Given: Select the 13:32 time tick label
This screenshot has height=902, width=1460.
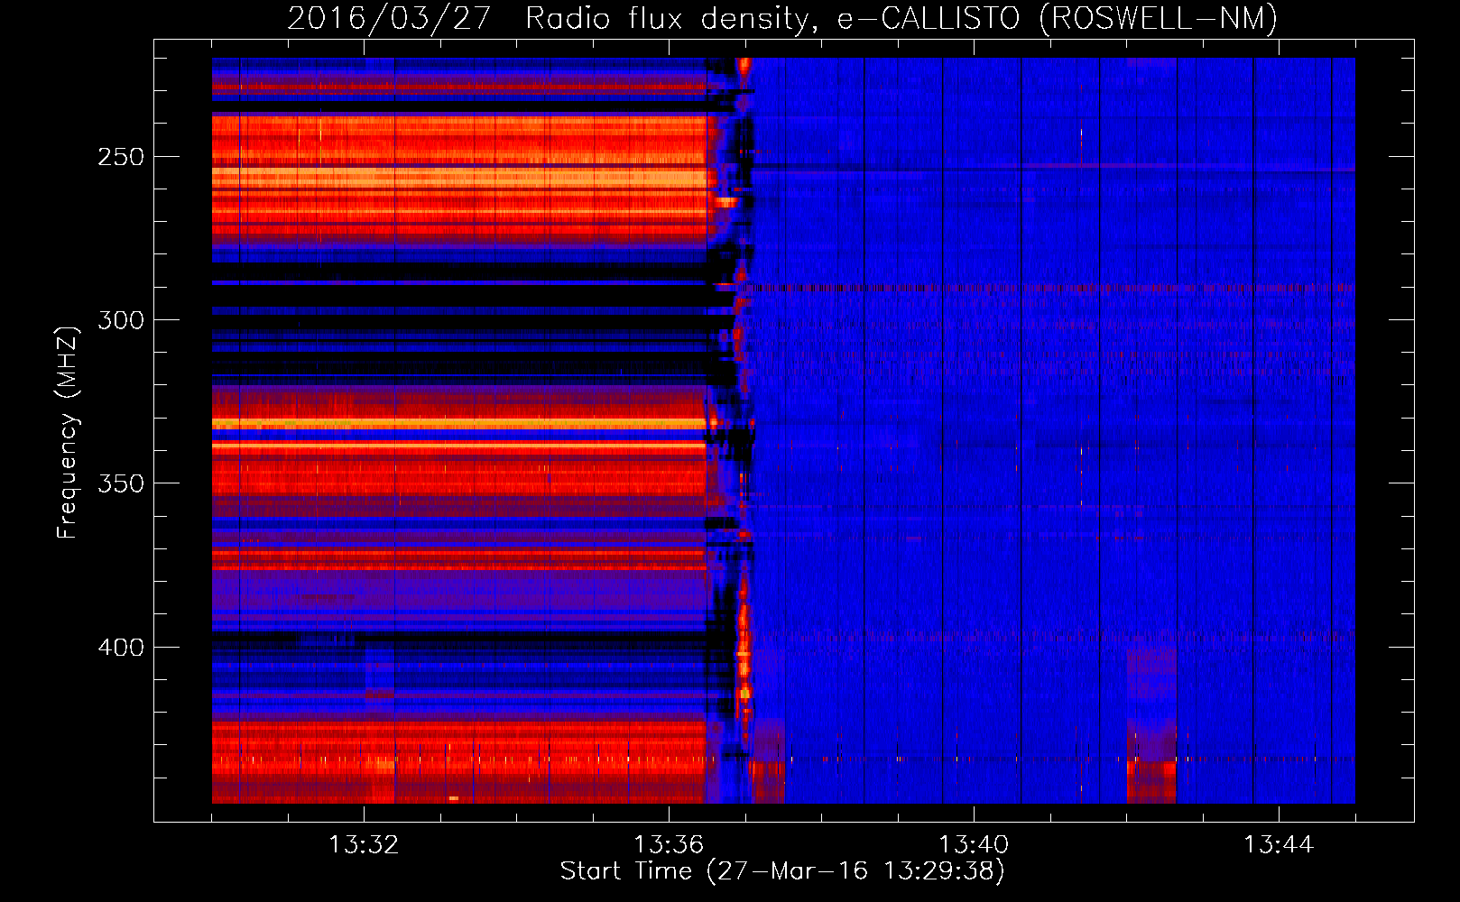Looking at the screenshot, I should pos(364,845).
